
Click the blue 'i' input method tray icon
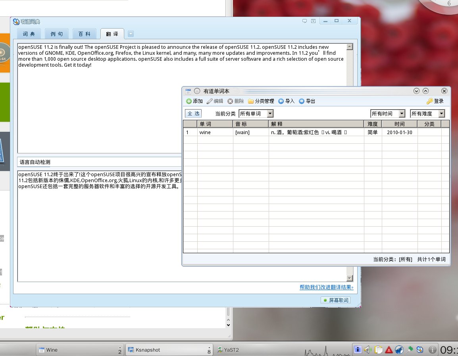click(x=358, y=350)
